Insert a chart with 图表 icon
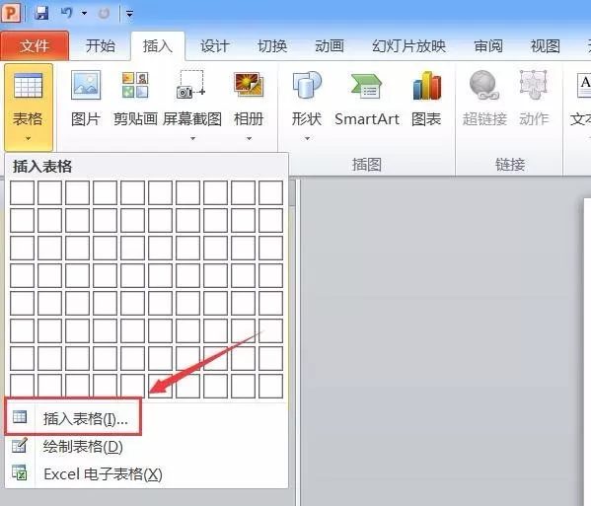The height and width of the screenshot is (506, 591). tap(426, 85)
